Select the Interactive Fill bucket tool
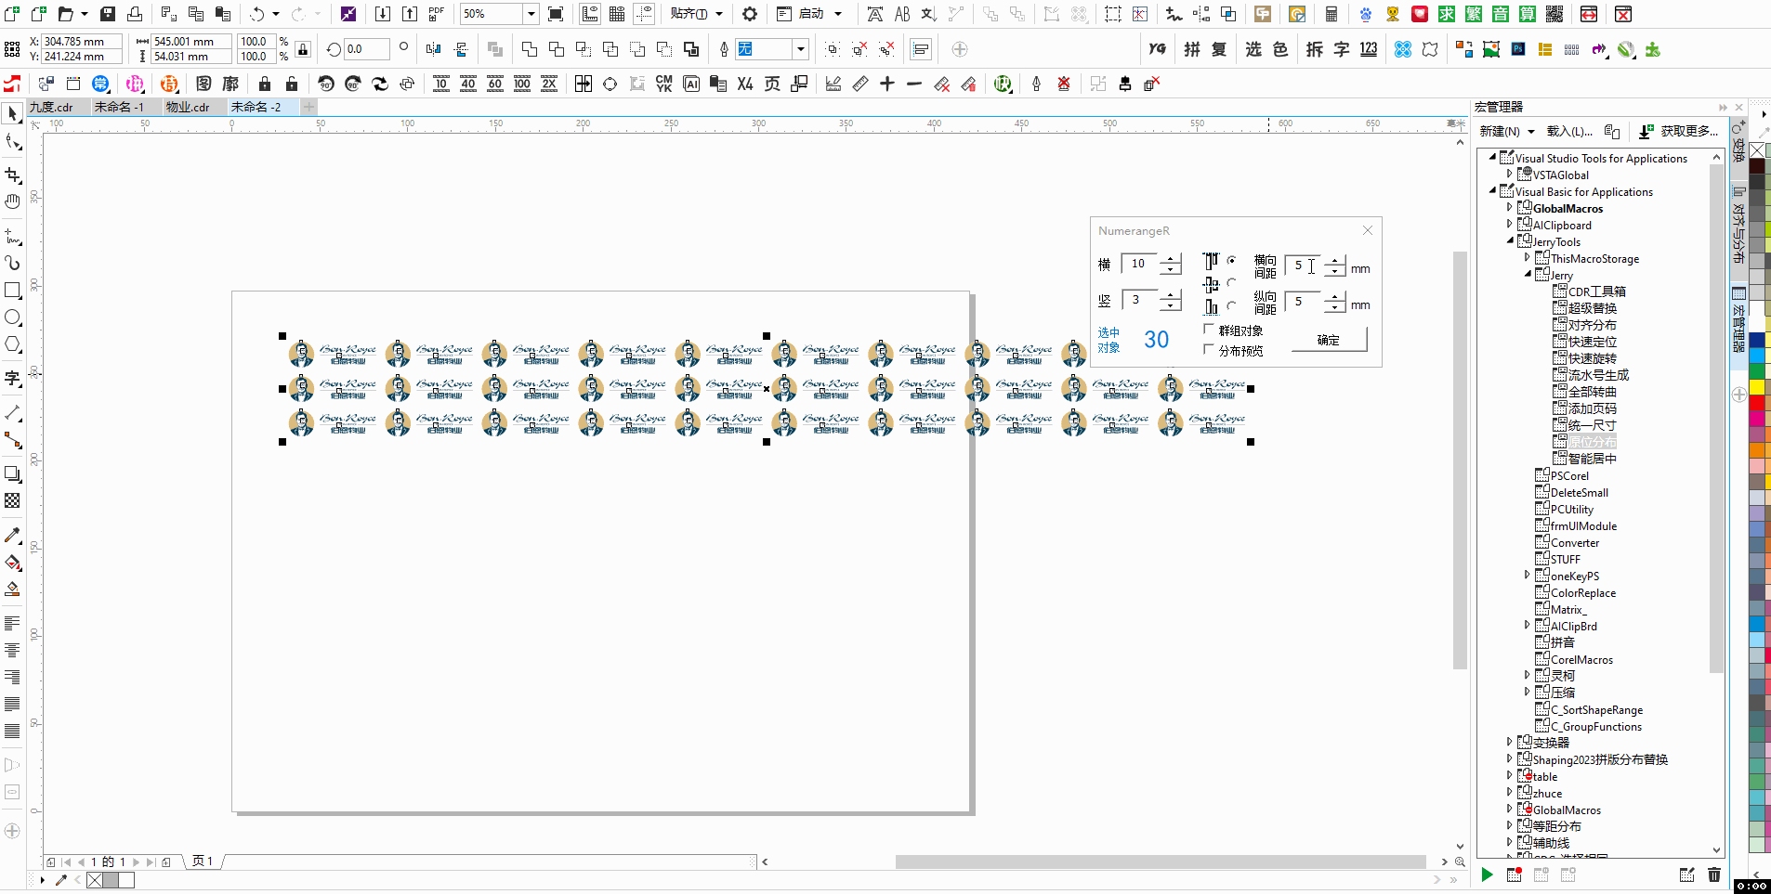 pos(13,563)
